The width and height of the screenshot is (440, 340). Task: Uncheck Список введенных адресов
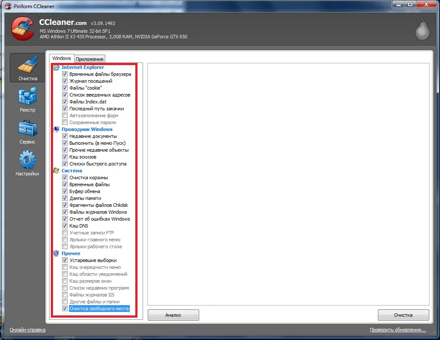pos(65,95)
